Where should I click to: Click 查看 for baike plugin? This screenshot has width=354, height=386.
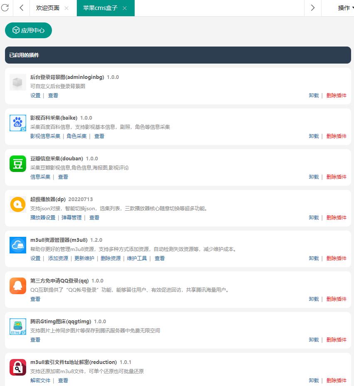[99, 136]
